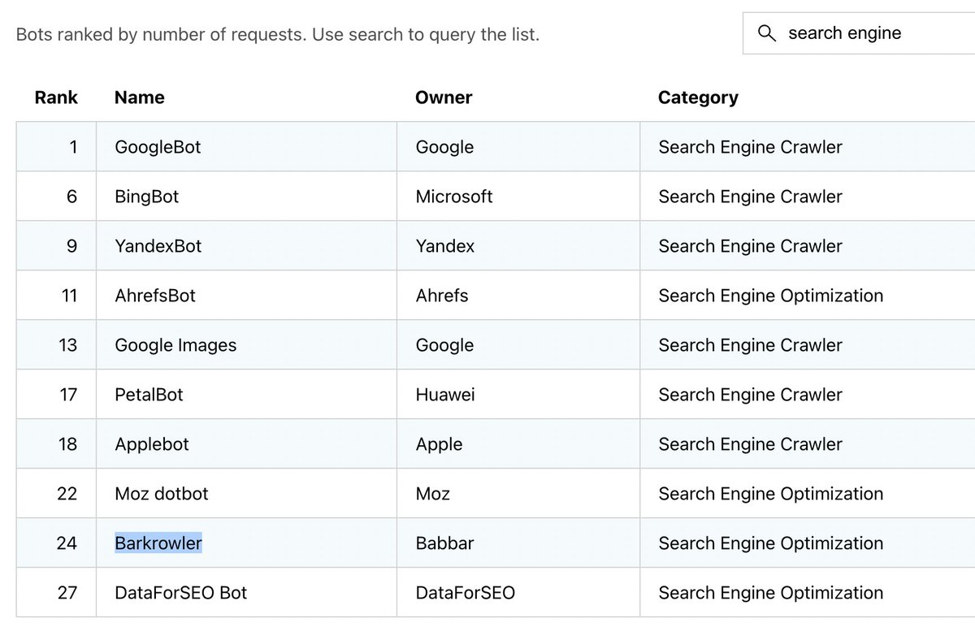Click owner Microsoft in BingBot row
The width and height of the screenshot is (975, 627).
pyautogui.click(x=454, y=197)
